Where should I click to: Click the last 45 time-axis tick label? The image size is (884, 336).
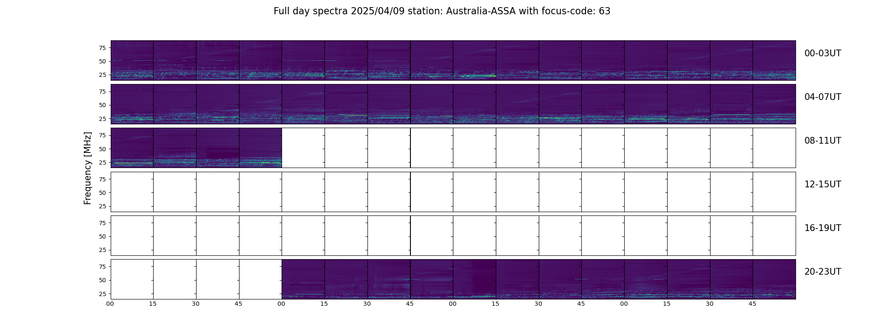752,304
